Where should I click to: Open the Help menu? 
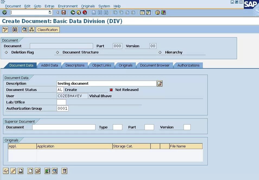point(117,6)
